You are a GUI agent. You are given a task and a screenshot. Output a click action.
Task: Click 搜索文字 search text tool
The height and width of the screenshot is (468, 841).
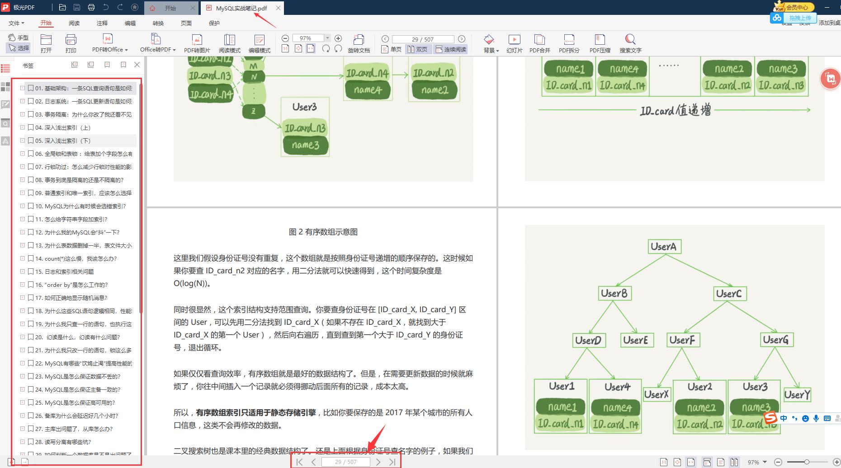(x=630, y=44)
